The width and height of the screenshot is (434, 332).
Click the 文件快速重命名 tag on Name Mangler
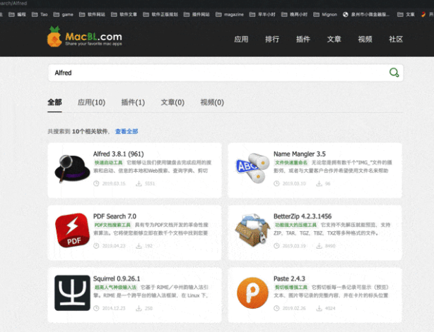[291, 163]
